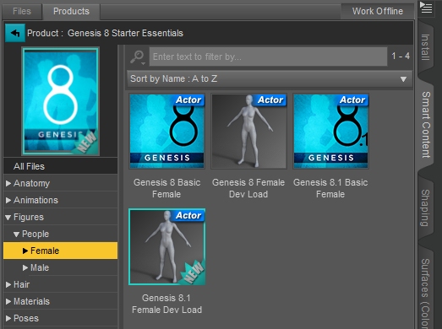442x329 pixels.
Task: Expand the Materials category arrow
Action: click(x=8, y=301)
